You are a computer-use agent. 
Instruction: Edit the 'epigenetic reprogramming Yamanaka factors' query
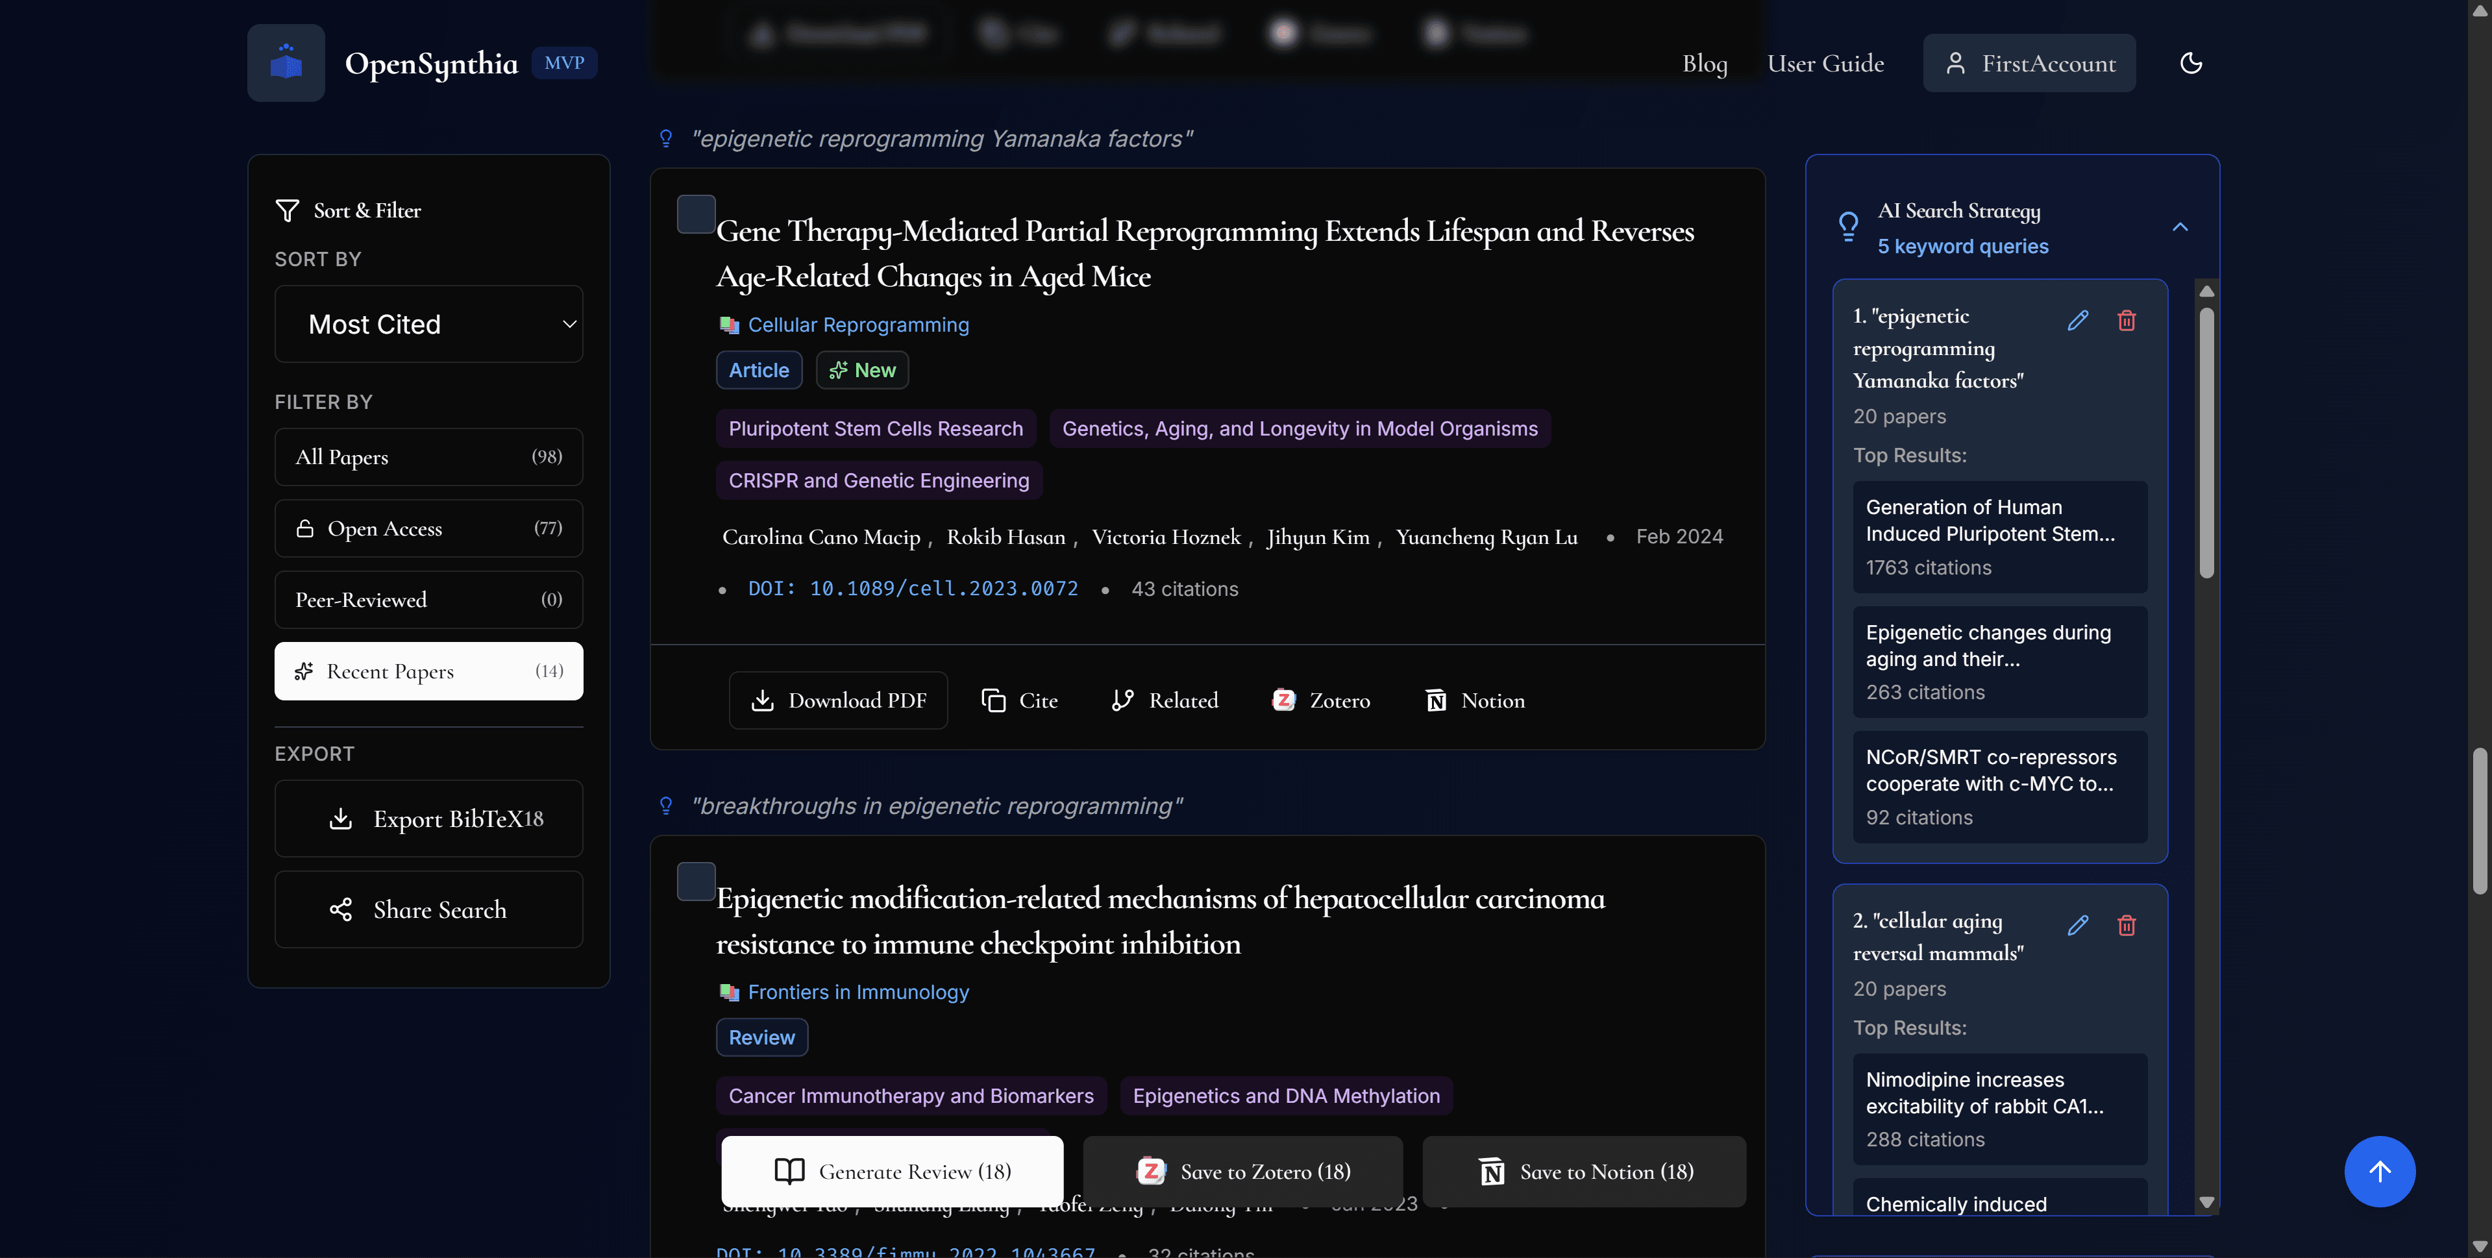(x=2078, y=319)
